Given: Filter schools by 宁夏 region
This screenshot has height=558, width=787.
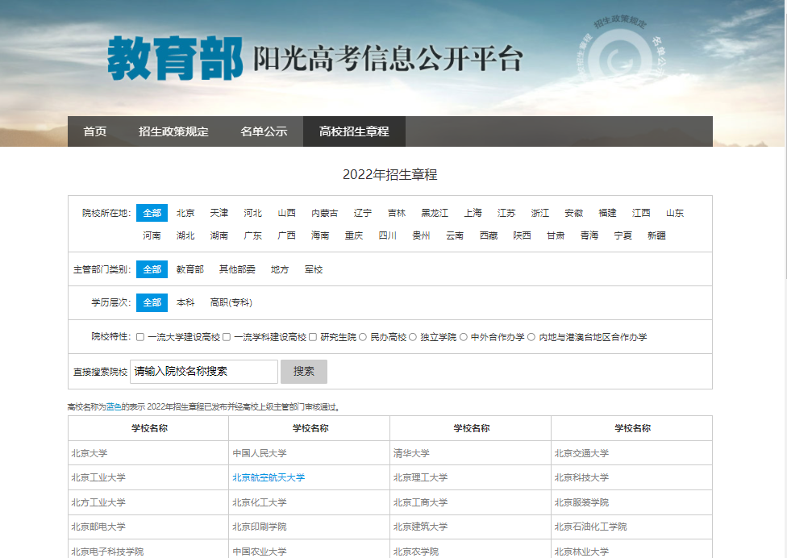Looking at the screenshot, I should point(623,235).
